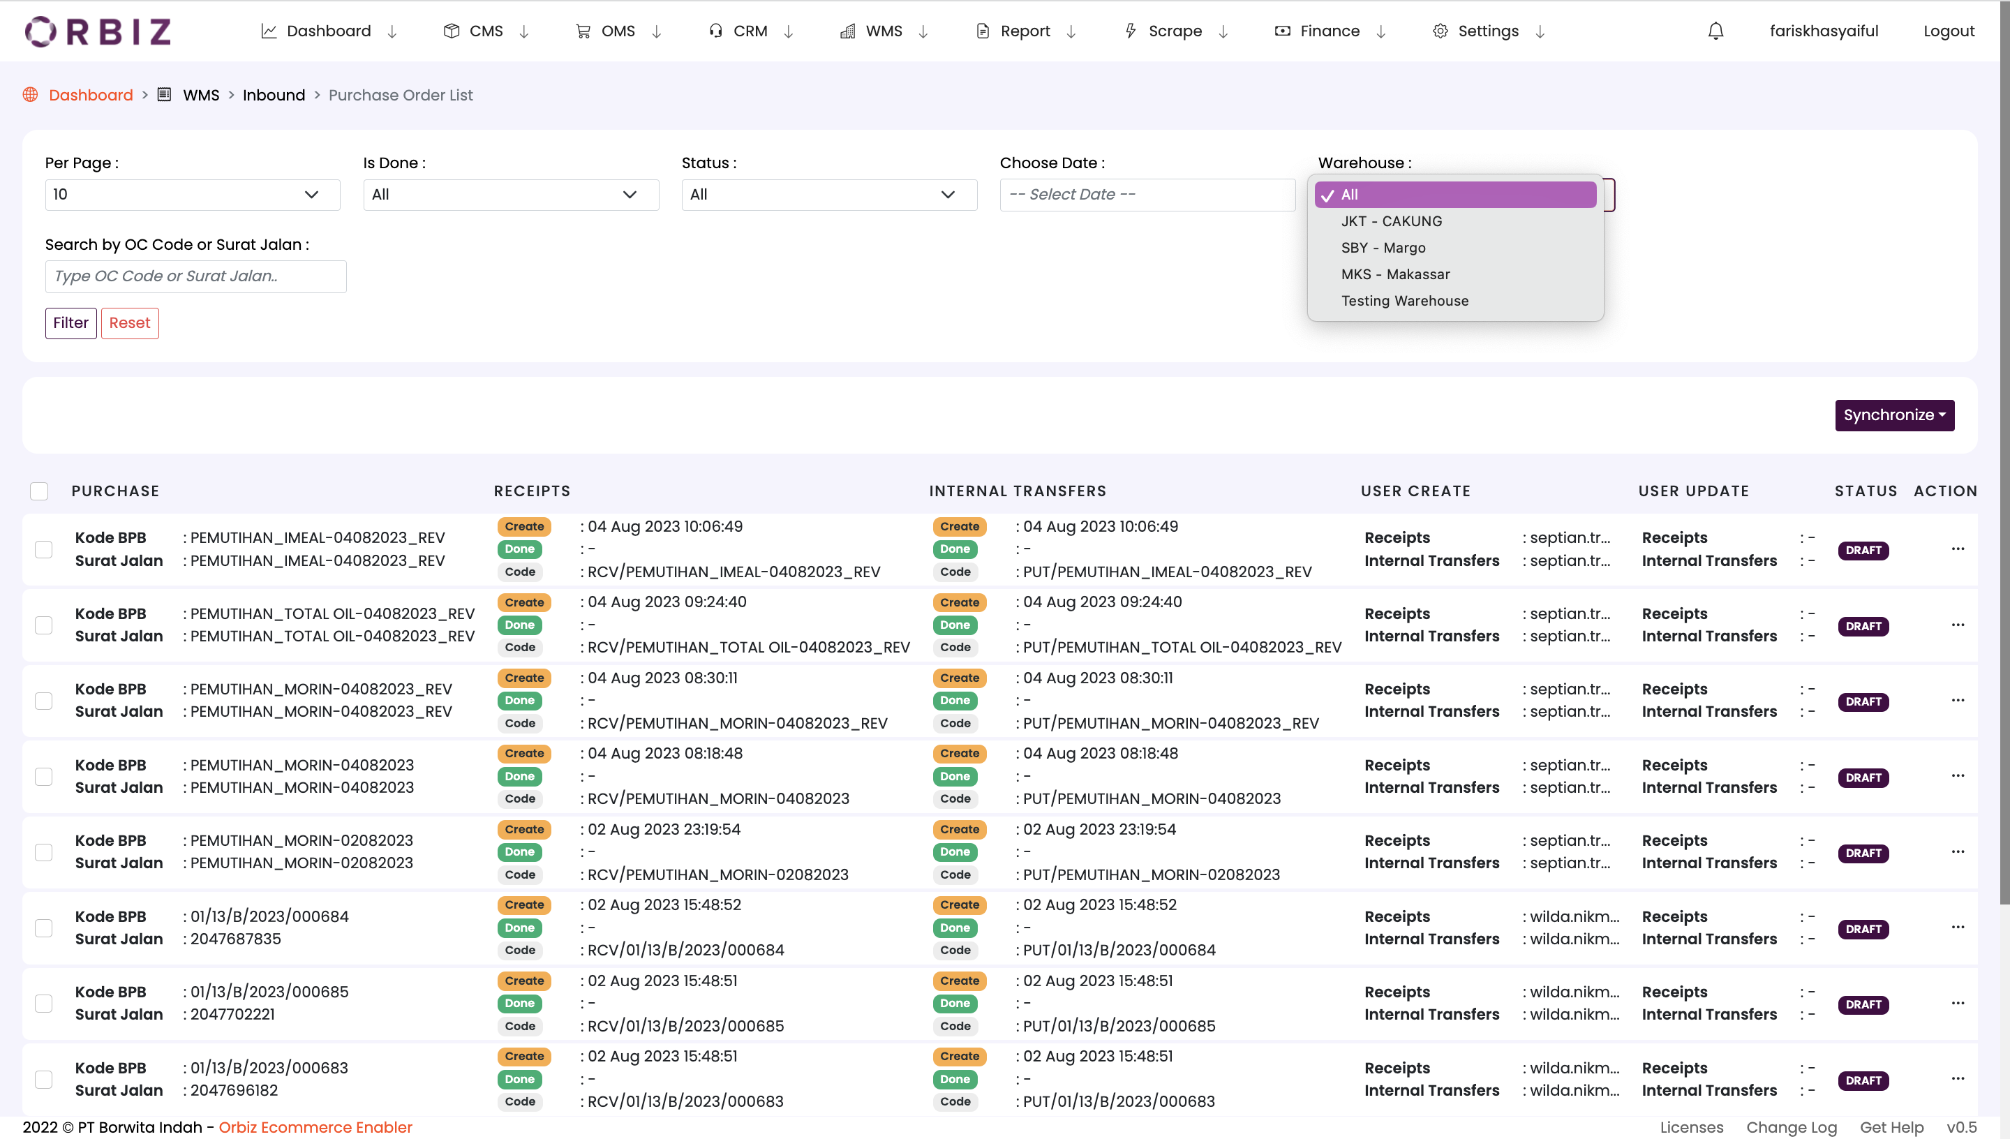This screenshot has width=2010, height=1139.
Task: Click the globe icon in breadcrumb
Action: (31, 95)
